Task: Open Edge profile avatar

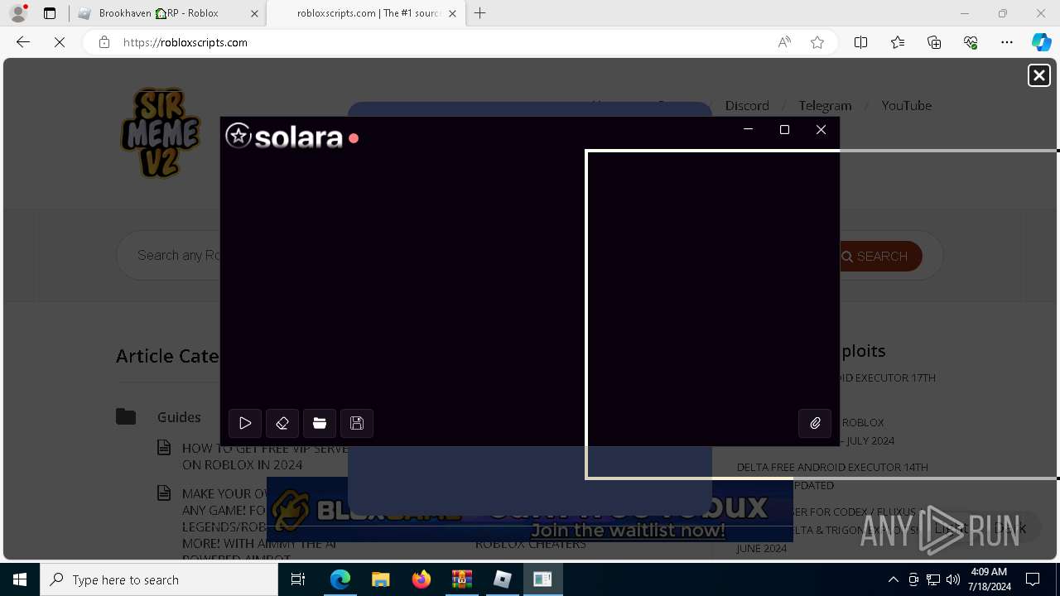Action: pyautogui.click(x=18, y=13)
